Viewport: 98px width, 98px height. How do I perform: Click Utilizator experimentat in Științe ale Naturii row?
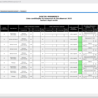tap(24, 39)
